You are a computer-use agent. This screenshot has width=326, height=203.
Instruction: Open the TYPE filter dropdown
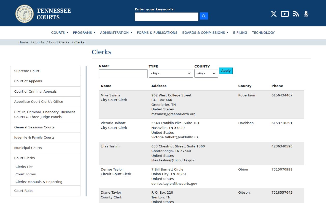click(x=171, y=73)
